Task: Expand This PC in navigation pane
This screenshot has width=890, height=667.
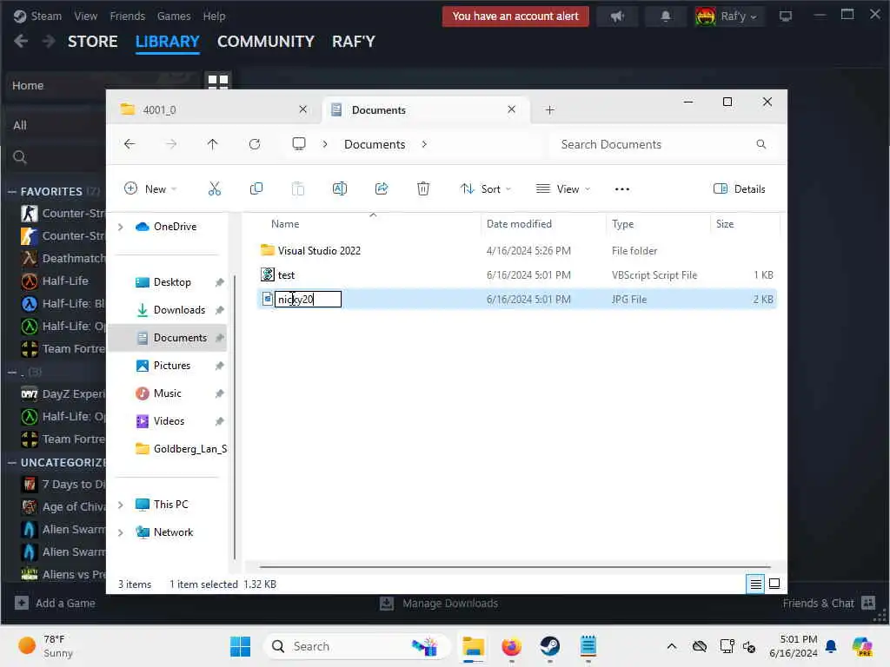Action: (120, 505)
